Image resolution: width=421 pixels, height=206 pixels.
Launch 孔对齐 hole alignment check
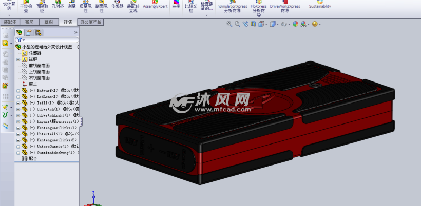point(58,4)
